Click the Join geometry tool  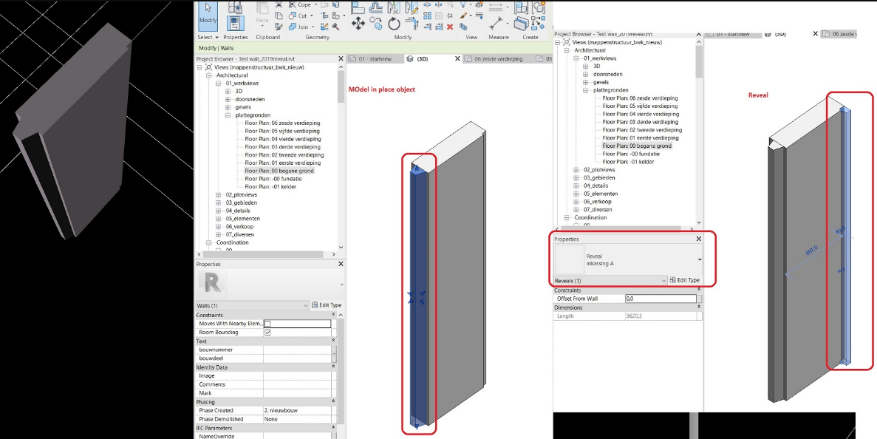pyautogui.click(x=304, y=27)
